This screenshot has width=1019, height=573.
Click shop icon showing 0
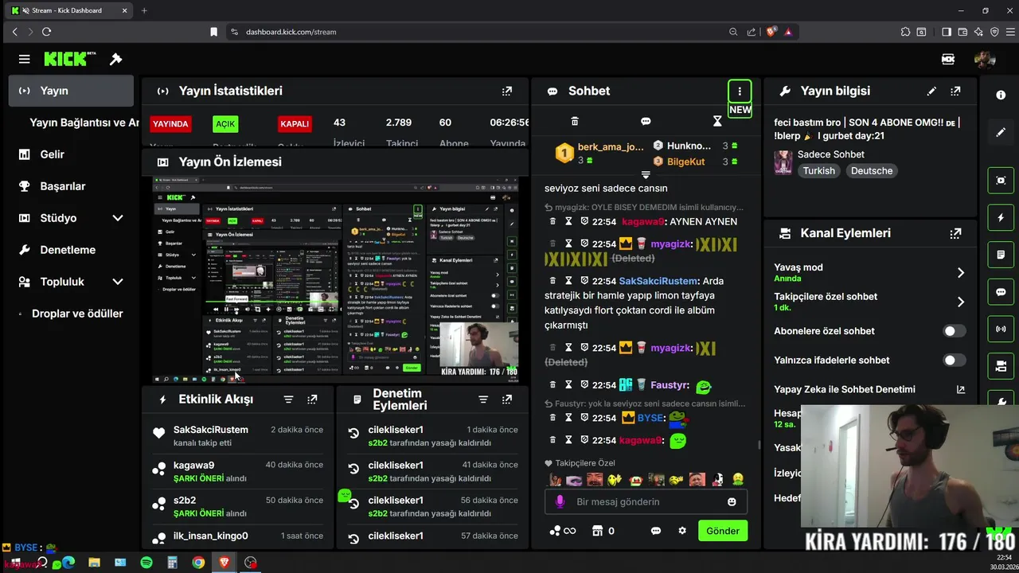(x=604, y=531)
